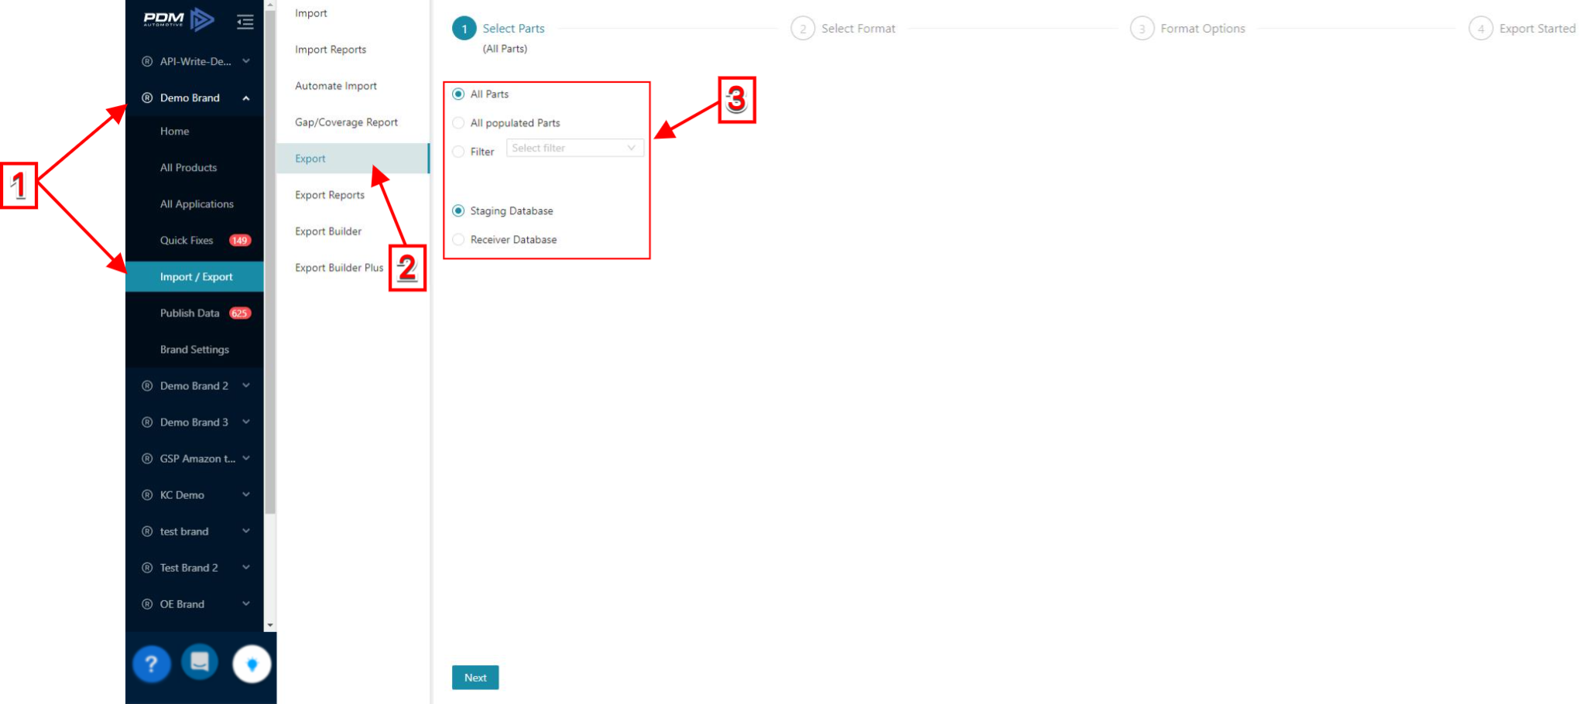Click the 149 badge on Quick Fixes
This screenshot has height=704, width=1593.
coord(240,241)
